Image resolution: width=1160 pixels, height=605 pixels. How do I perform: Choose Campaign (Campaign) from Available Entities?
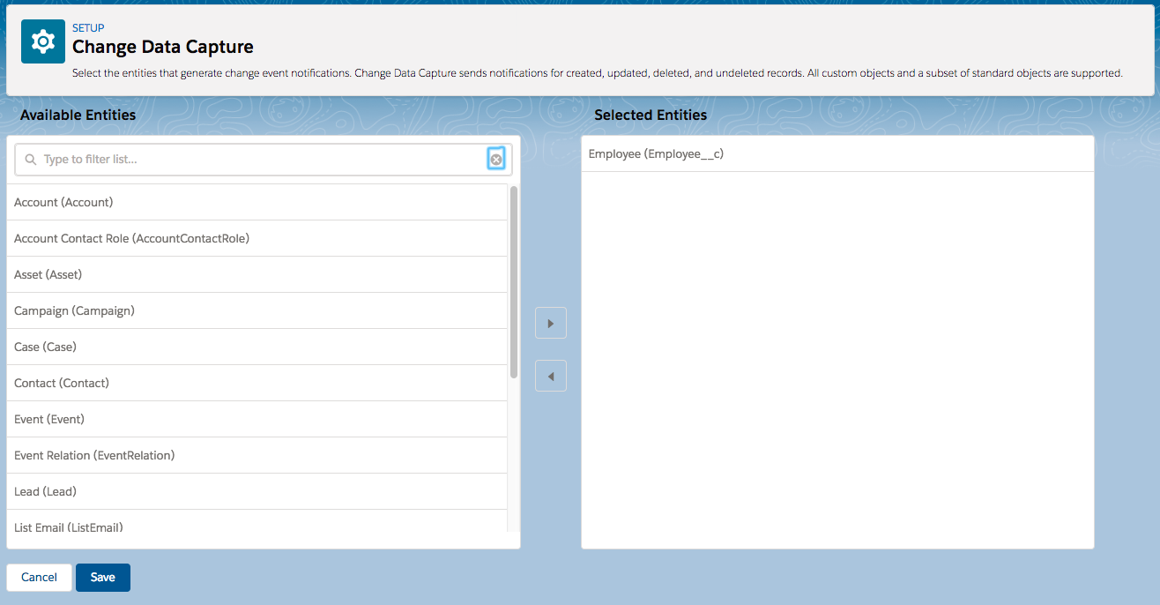pos(74,310)
